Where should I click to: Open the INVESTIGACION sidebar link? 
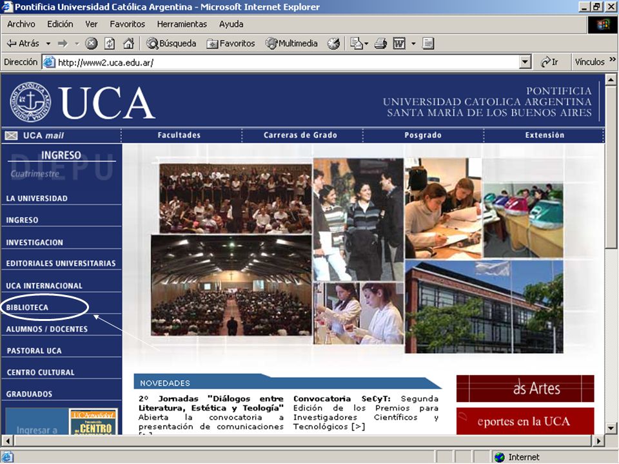[x=34, y=242]
